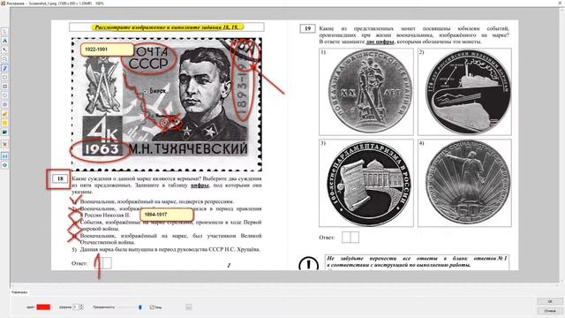
Task: Select the yellow sticky note tool
Action: pyautogui.click(x=4, y=123)
